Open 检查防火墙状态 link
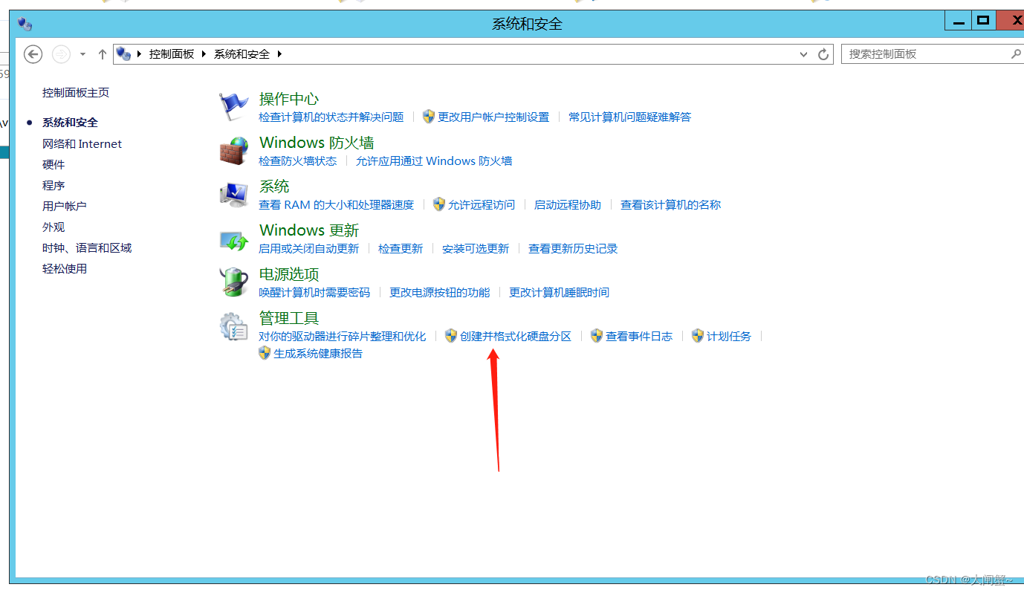 pos(298,161)
